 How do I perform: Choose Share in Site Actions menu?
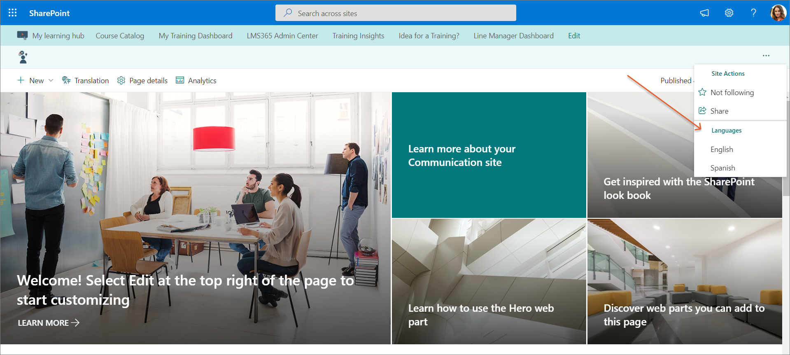click(719, 111)
